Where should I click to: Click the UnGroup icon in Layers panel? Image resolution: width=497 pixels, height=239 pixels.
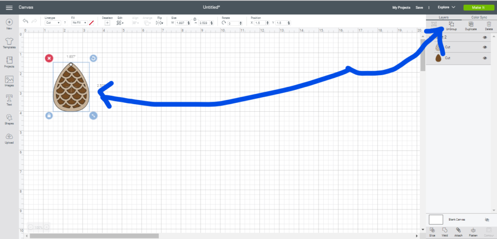point(451,24)
